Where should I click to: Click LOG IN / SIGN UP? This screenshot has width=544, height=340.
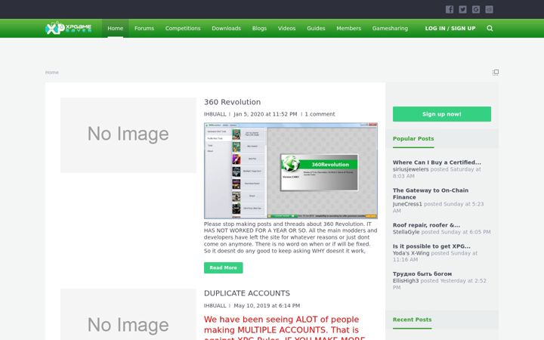click(x=450, y=29)
